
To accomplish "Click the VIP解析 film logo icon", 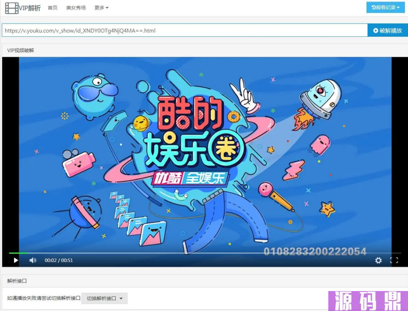I will 12,8.
